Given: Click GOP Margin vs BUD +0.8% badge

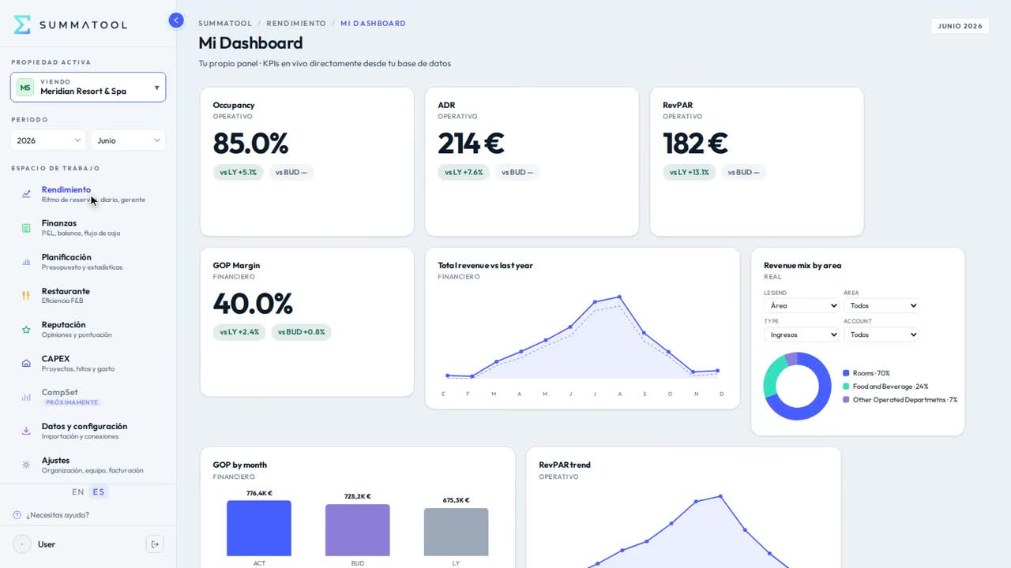Looking at the screenshot, I should tap(301, 332).
